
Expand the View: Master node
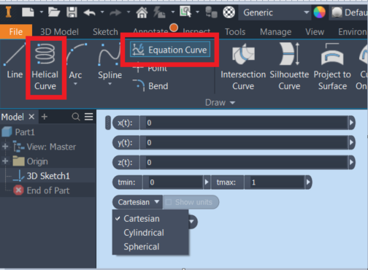pyautogui.click(x=5, y=147)
